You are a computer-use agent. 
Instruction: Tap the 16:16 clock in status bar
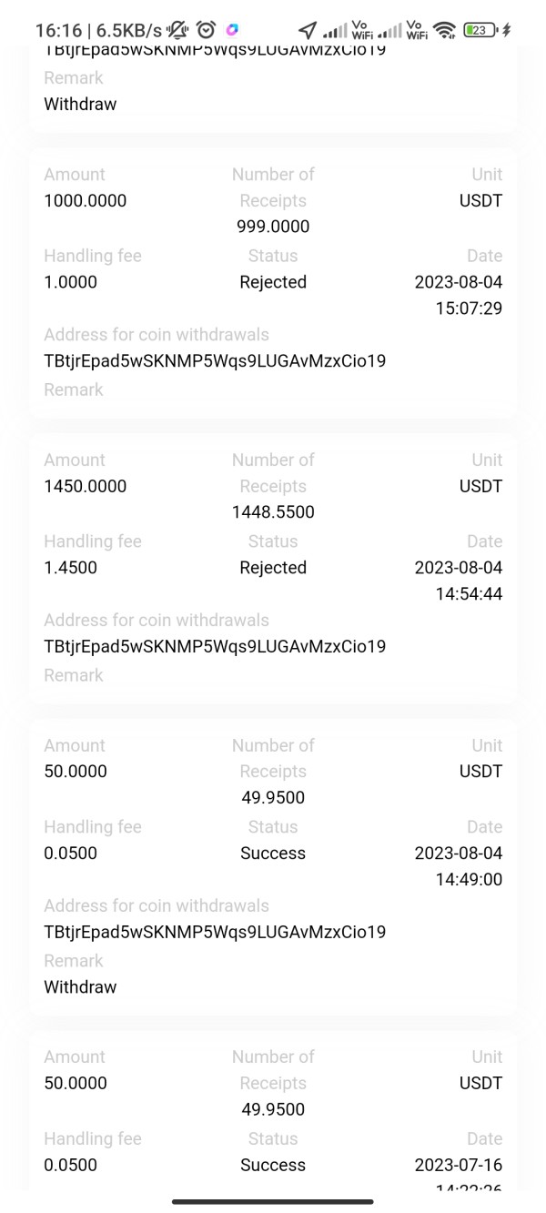click(x=57, y=30)
